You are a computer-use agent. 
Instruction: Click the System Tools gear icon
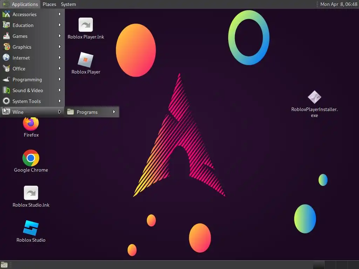click(x=6, y=101)
